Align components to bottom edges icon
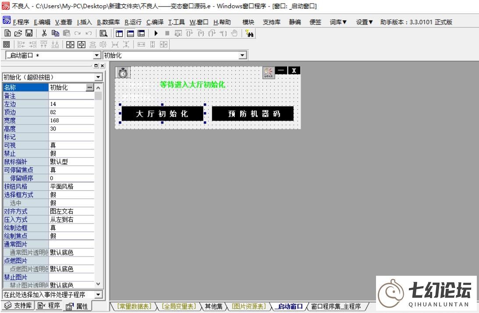 [55, 45]
